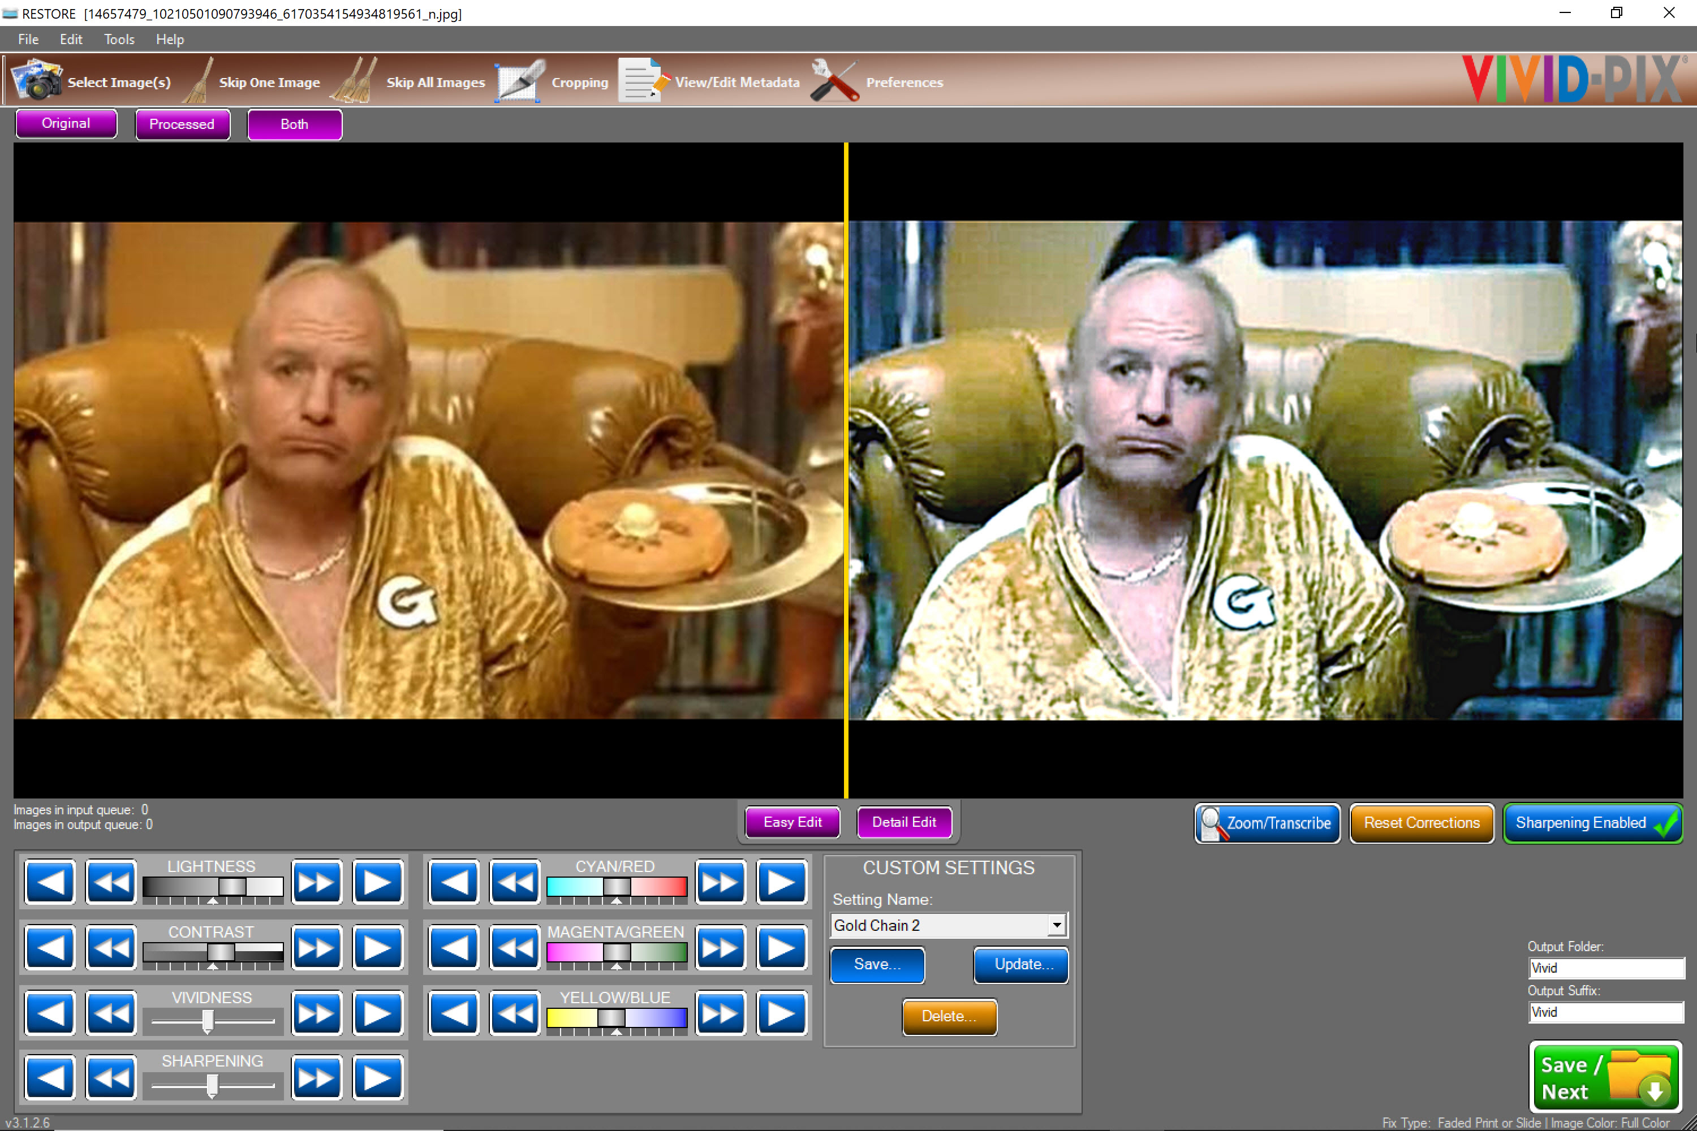The width and height of the screenshot is (1697, 1131).
Task: Show Both original and processed views
Action: [294, 124]
